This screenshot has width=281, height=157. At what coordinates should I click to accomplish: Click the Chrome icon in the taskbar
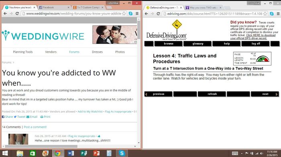tap(58, 153)
